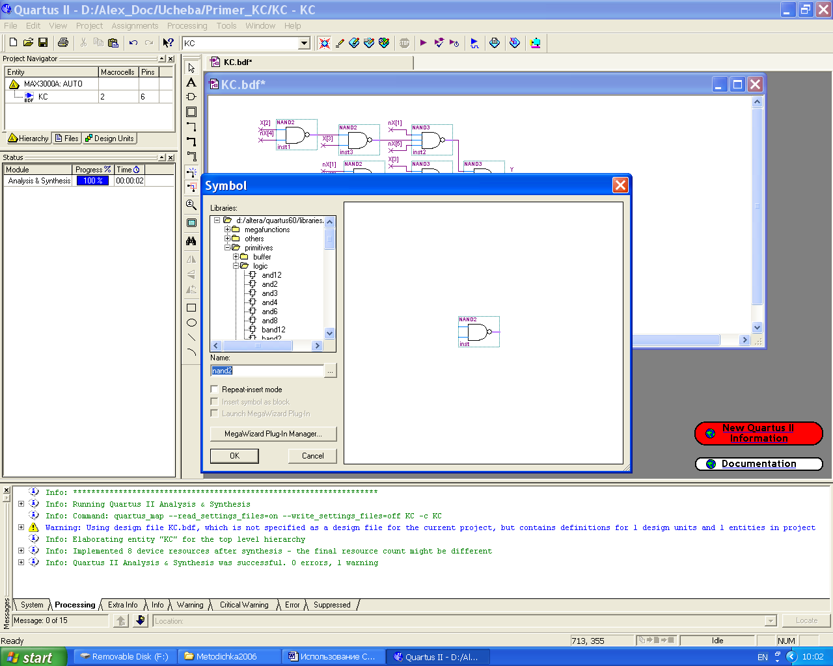Toggle the rubberbanding tool icon

pos(191,172)
